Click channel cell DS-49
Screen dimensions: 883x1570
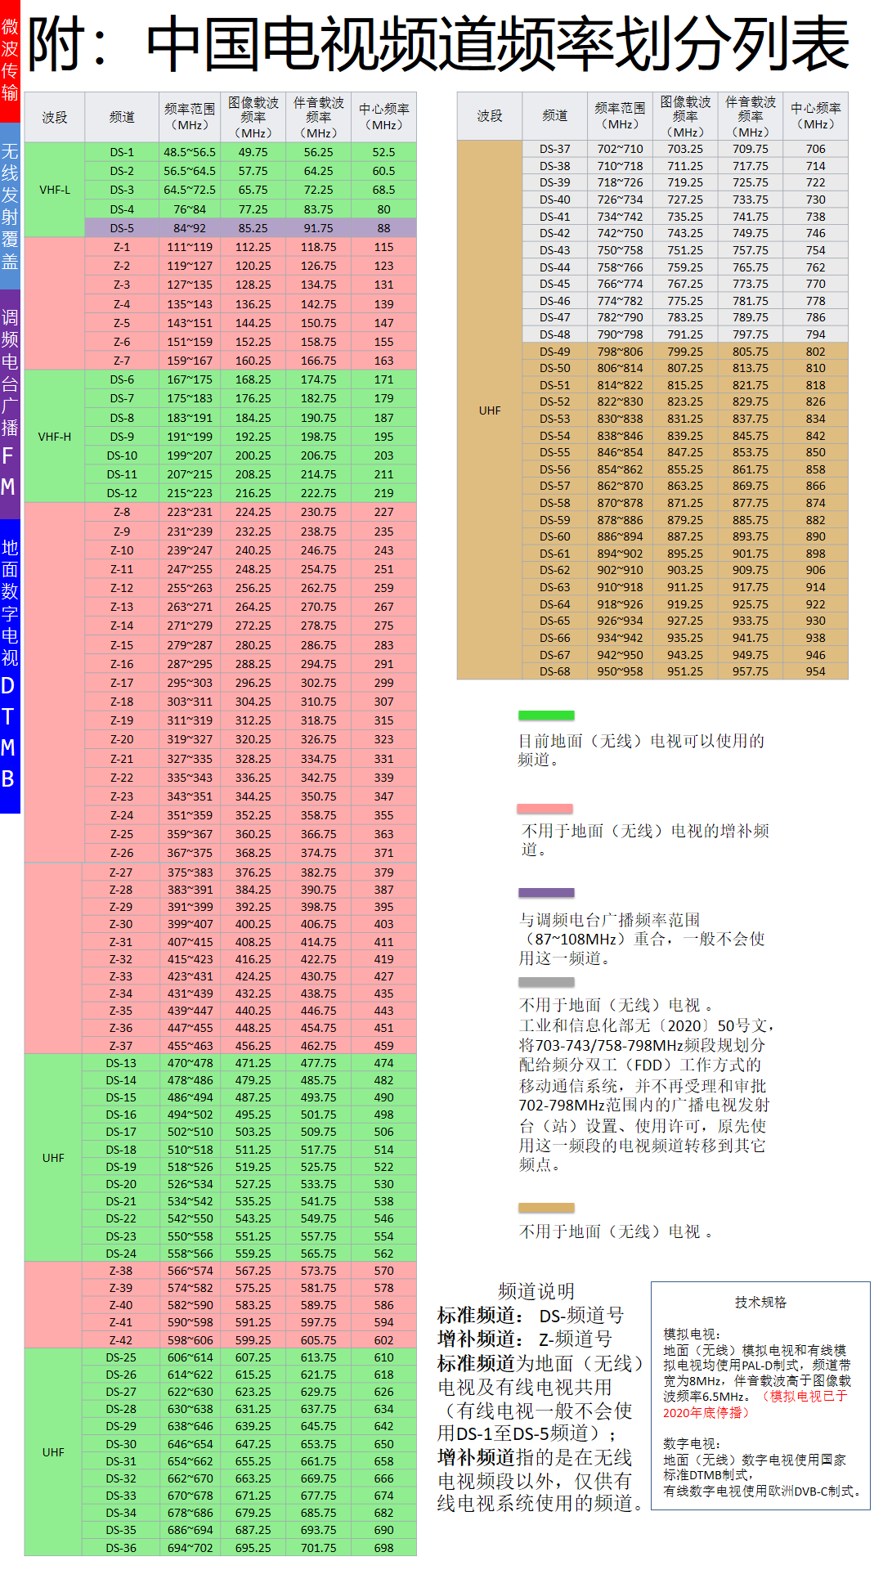[555, 352]
